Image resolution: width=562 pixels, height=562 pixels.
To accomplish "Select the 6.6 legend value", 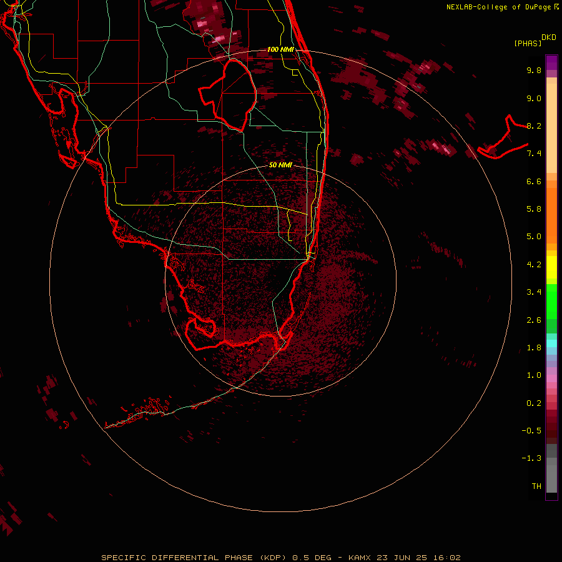I will [534, 181].
